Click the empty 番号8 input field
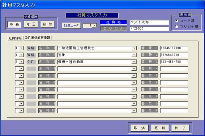This screenshot has height=136, width=205. tap(174, 97)
